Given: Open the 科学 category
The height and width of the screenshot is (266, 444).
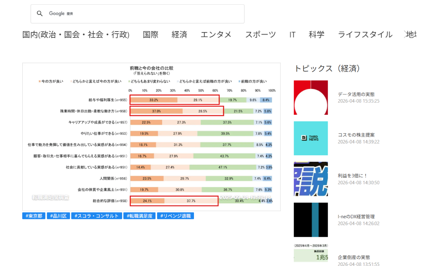Looking at the screenshot, I should (316, 34).
